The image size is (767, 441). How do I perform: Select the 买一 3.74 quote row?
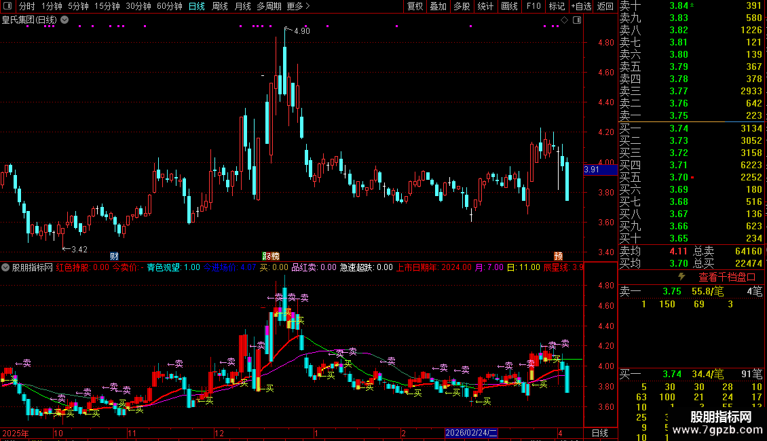691,128
